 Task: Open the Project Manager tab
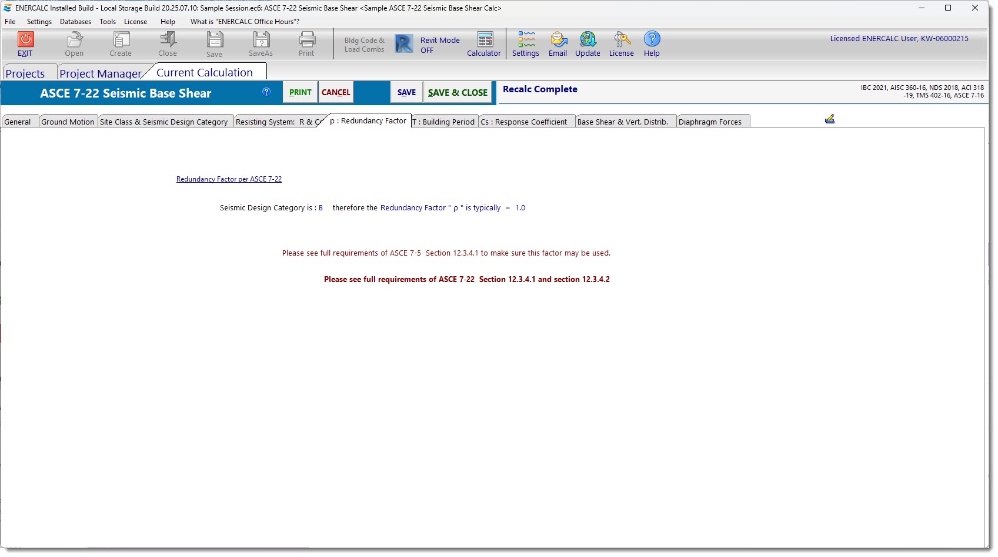(x=101, y=73)
